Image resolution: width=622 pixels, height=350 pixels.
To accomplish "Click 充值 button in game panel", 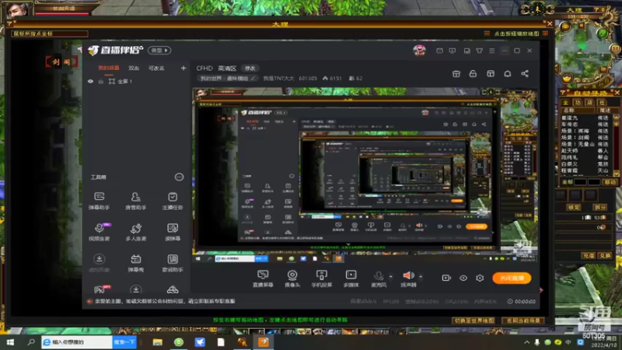I will (589, 256).
